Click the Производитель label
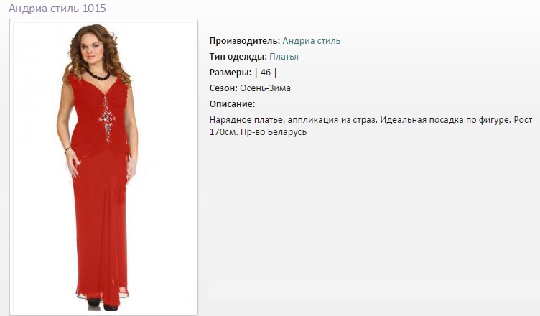The height and width of the screenshot is (316, 540). (x=245, y=41)
